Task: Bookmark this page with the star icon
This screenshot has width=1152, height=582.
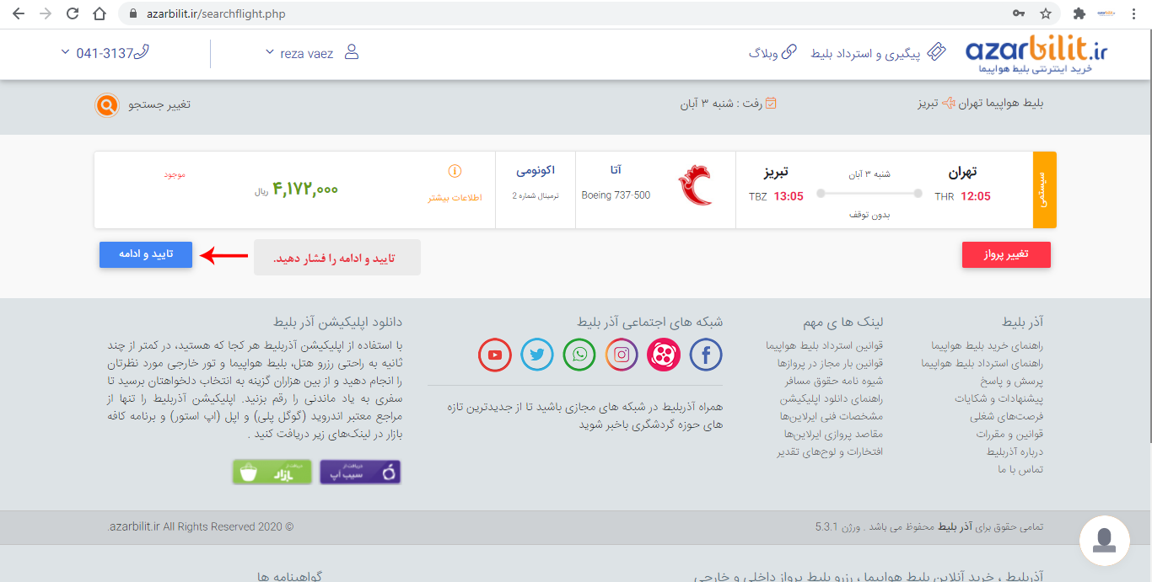Action: pos(1046,14)
